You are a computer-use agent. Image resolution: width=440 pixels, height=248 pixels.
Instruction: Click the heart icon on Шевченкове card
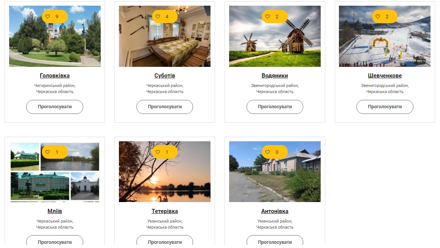(378, 17)
